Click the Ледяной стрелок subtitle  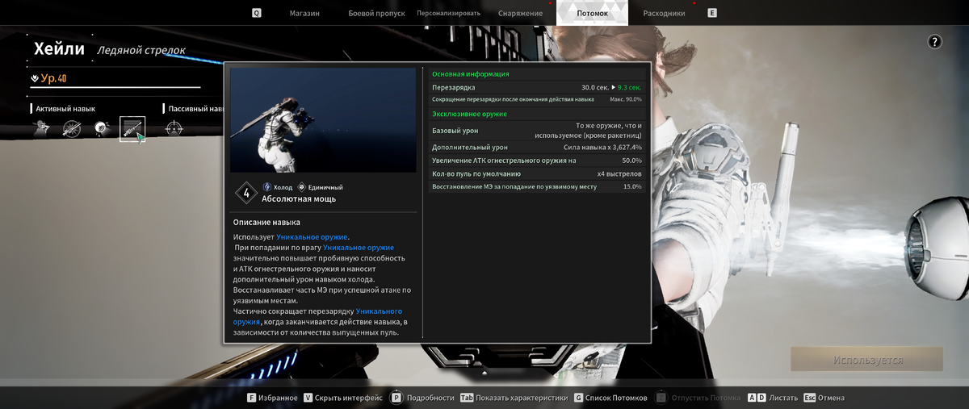click(141, 50)
